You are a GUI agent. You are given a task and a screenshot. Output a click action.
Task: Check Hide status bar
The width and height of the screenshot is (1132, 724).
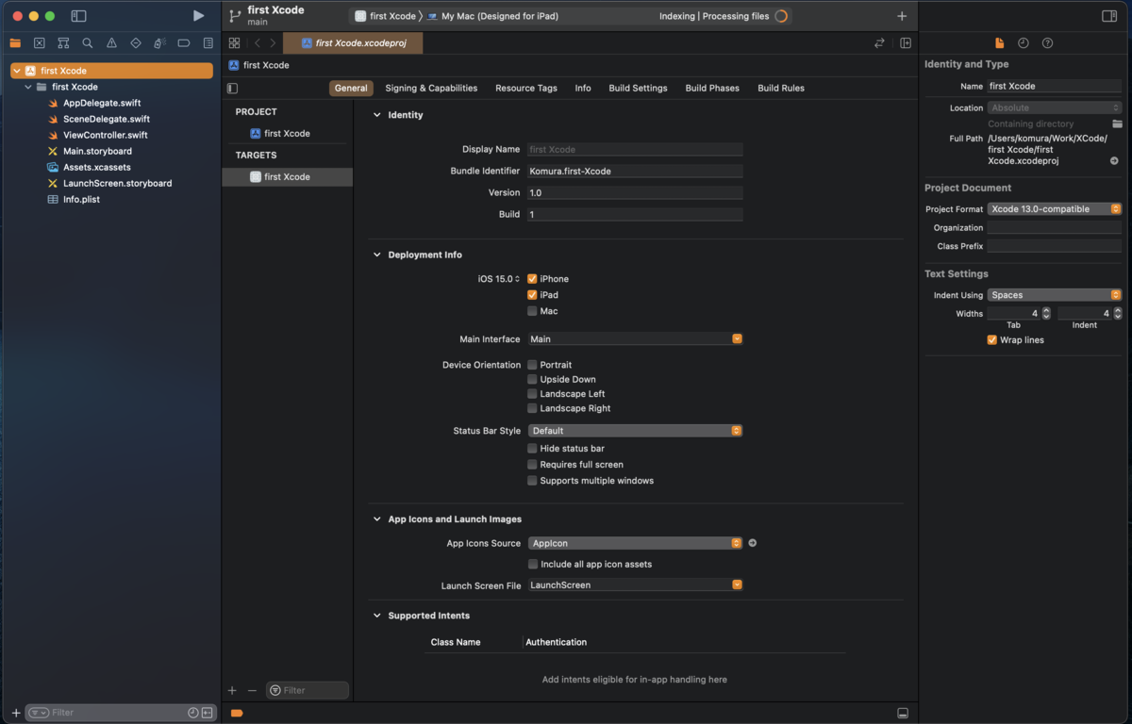point(532,449)
